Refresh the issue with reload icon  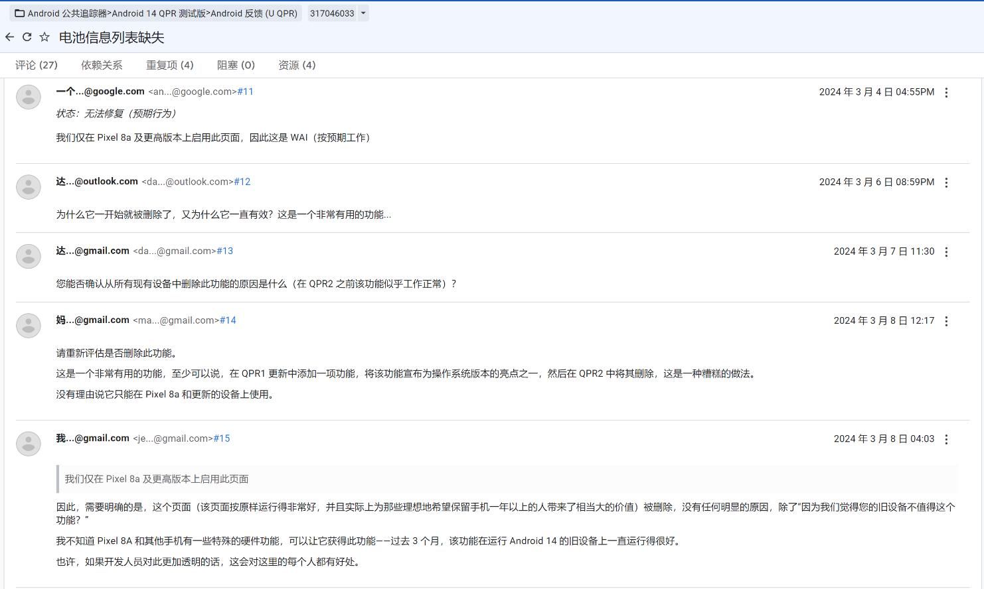pos(27,37)
